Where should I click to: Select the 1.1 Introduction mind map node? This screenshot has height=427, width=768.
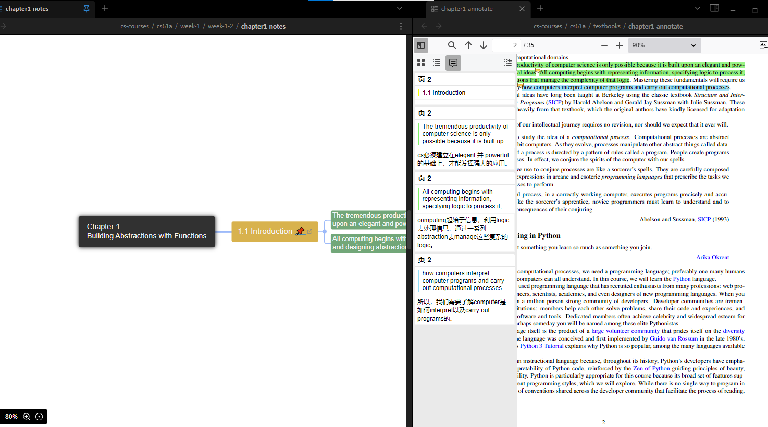pos(265,231)
